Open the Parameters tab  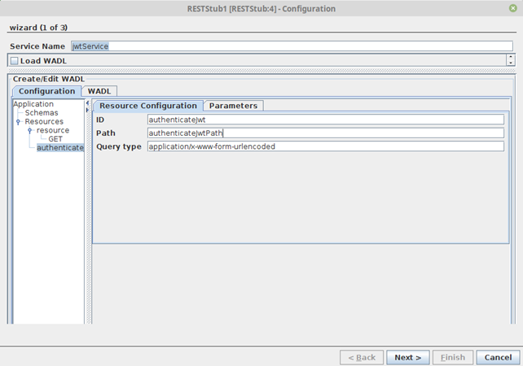click(x=233, y=106)
